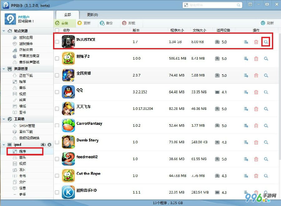
Task: Click the backup icon in INJUSTICE row
Action: coord(246,42)
